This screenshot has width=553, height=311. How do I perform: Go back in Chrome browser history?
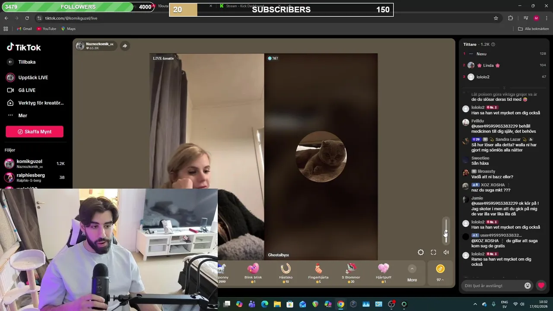(6, 18)
